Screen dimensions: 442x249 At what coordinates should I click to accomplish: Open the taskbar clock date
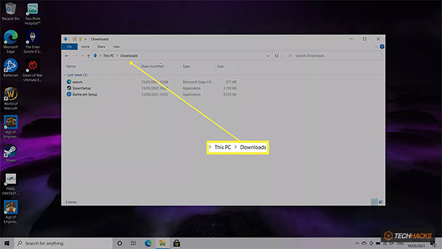coord(415,246)
